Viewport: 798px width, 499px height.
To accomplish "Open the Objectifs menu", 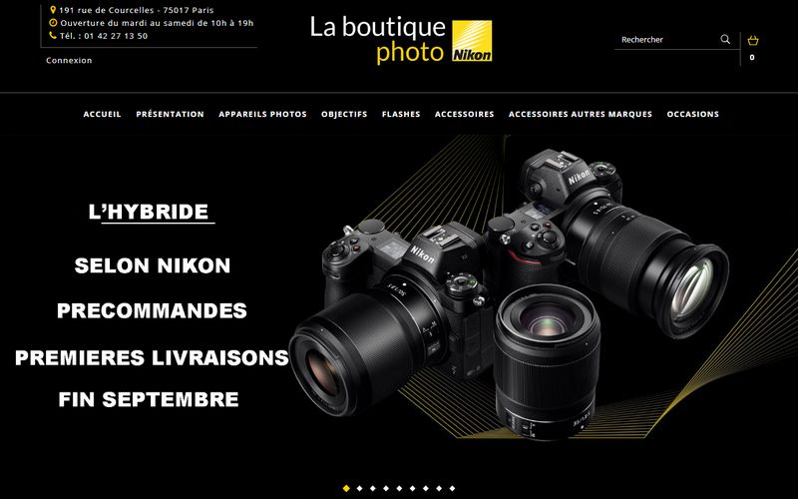I will coord(344,114).
